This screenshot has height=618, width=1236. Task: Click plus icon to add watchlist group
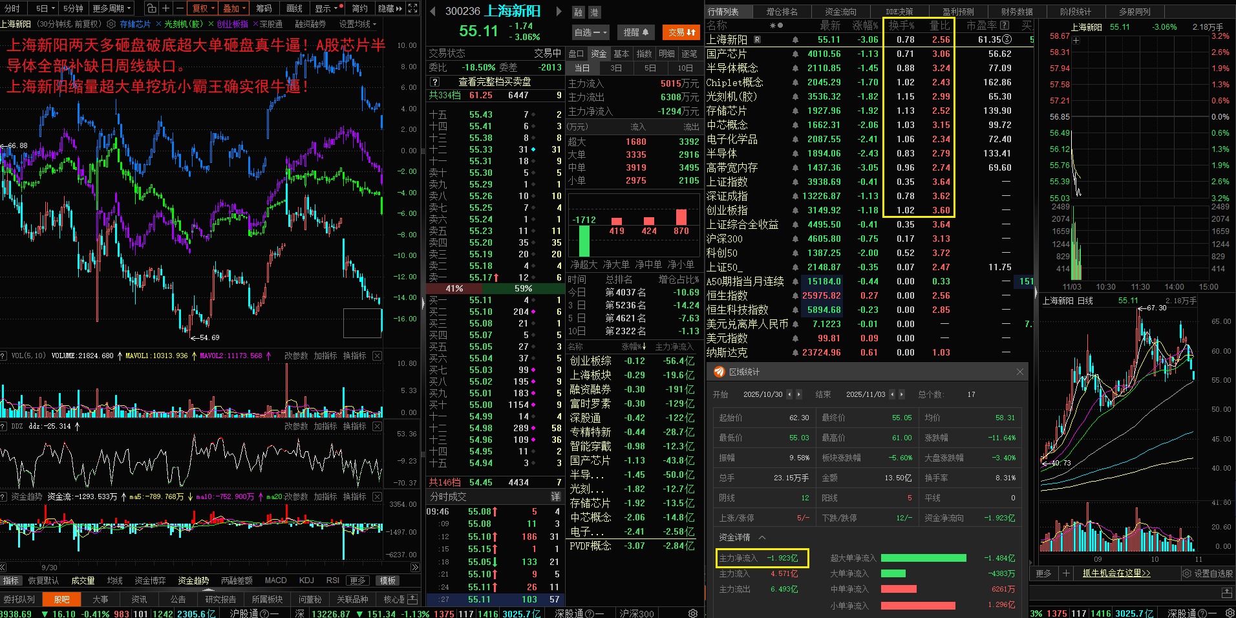(1067, 573)
